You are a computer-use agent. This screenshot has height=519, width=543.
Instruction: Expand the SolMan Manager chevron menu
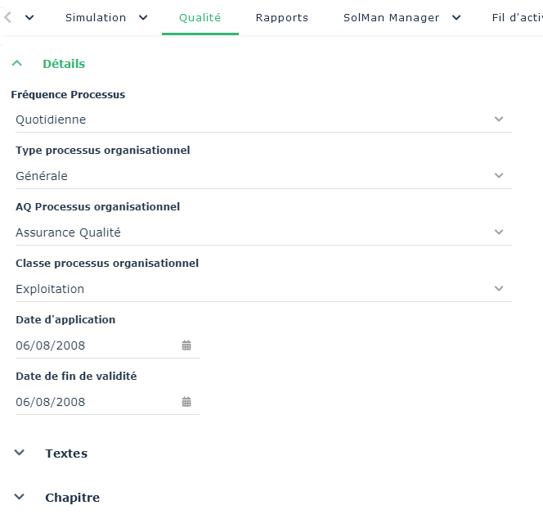point(456,18)
